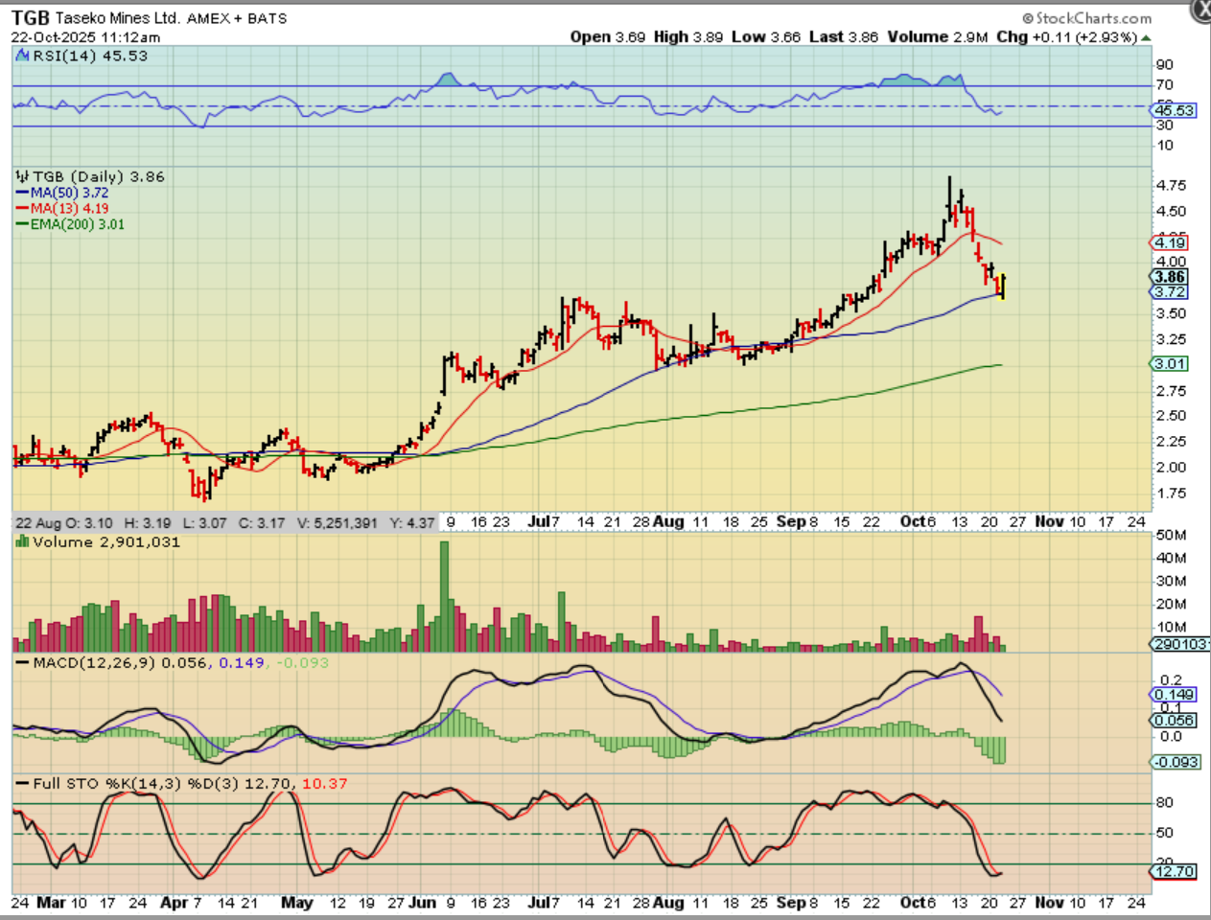The height and width of the screenshot is (920, 1211).
Task: Click the 50M volume axis label
Action: [x=1172, y=535]
